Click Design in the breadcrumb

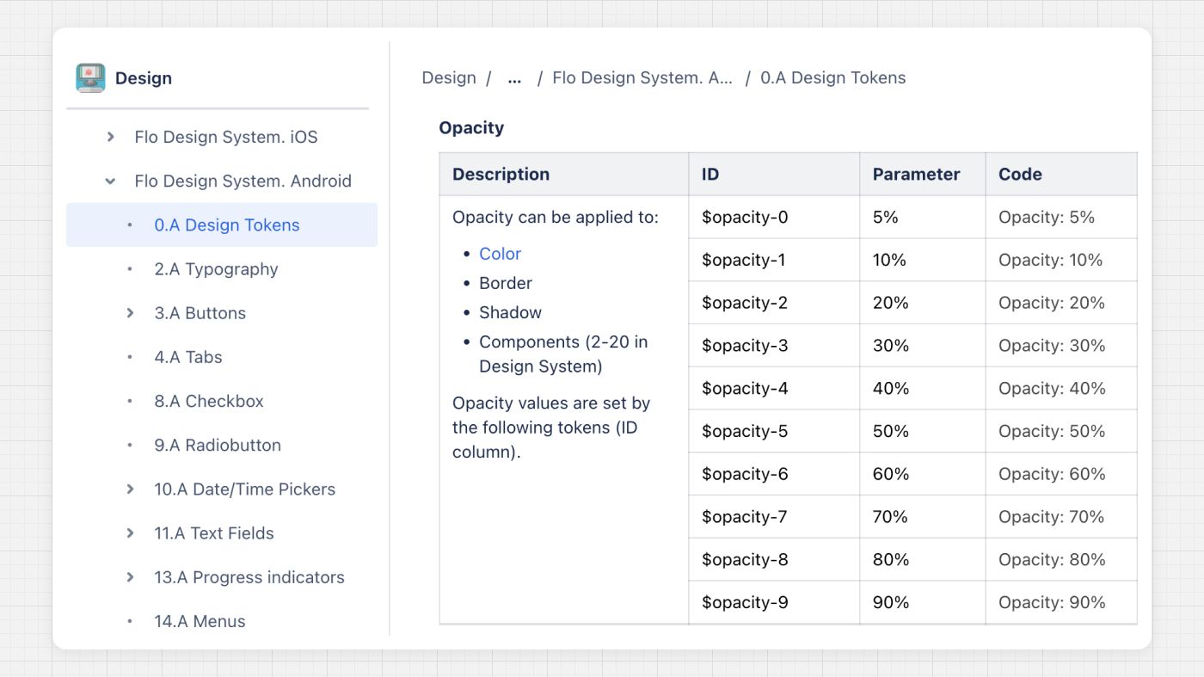[x=448, y=78]
